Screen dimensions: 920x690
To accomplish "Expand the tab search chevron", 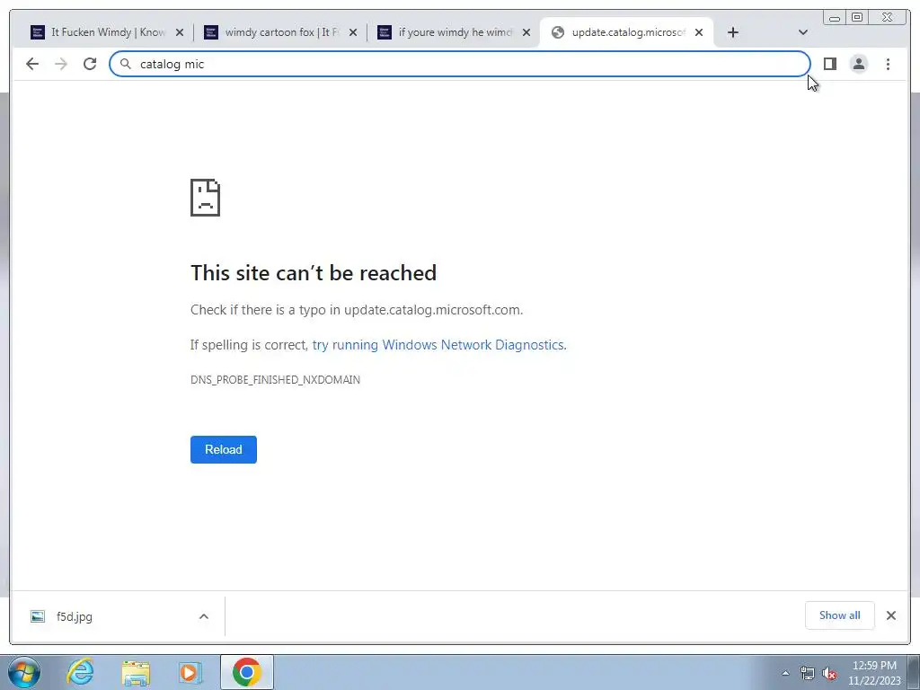I will pyautogui.click(x=803, y=32).
